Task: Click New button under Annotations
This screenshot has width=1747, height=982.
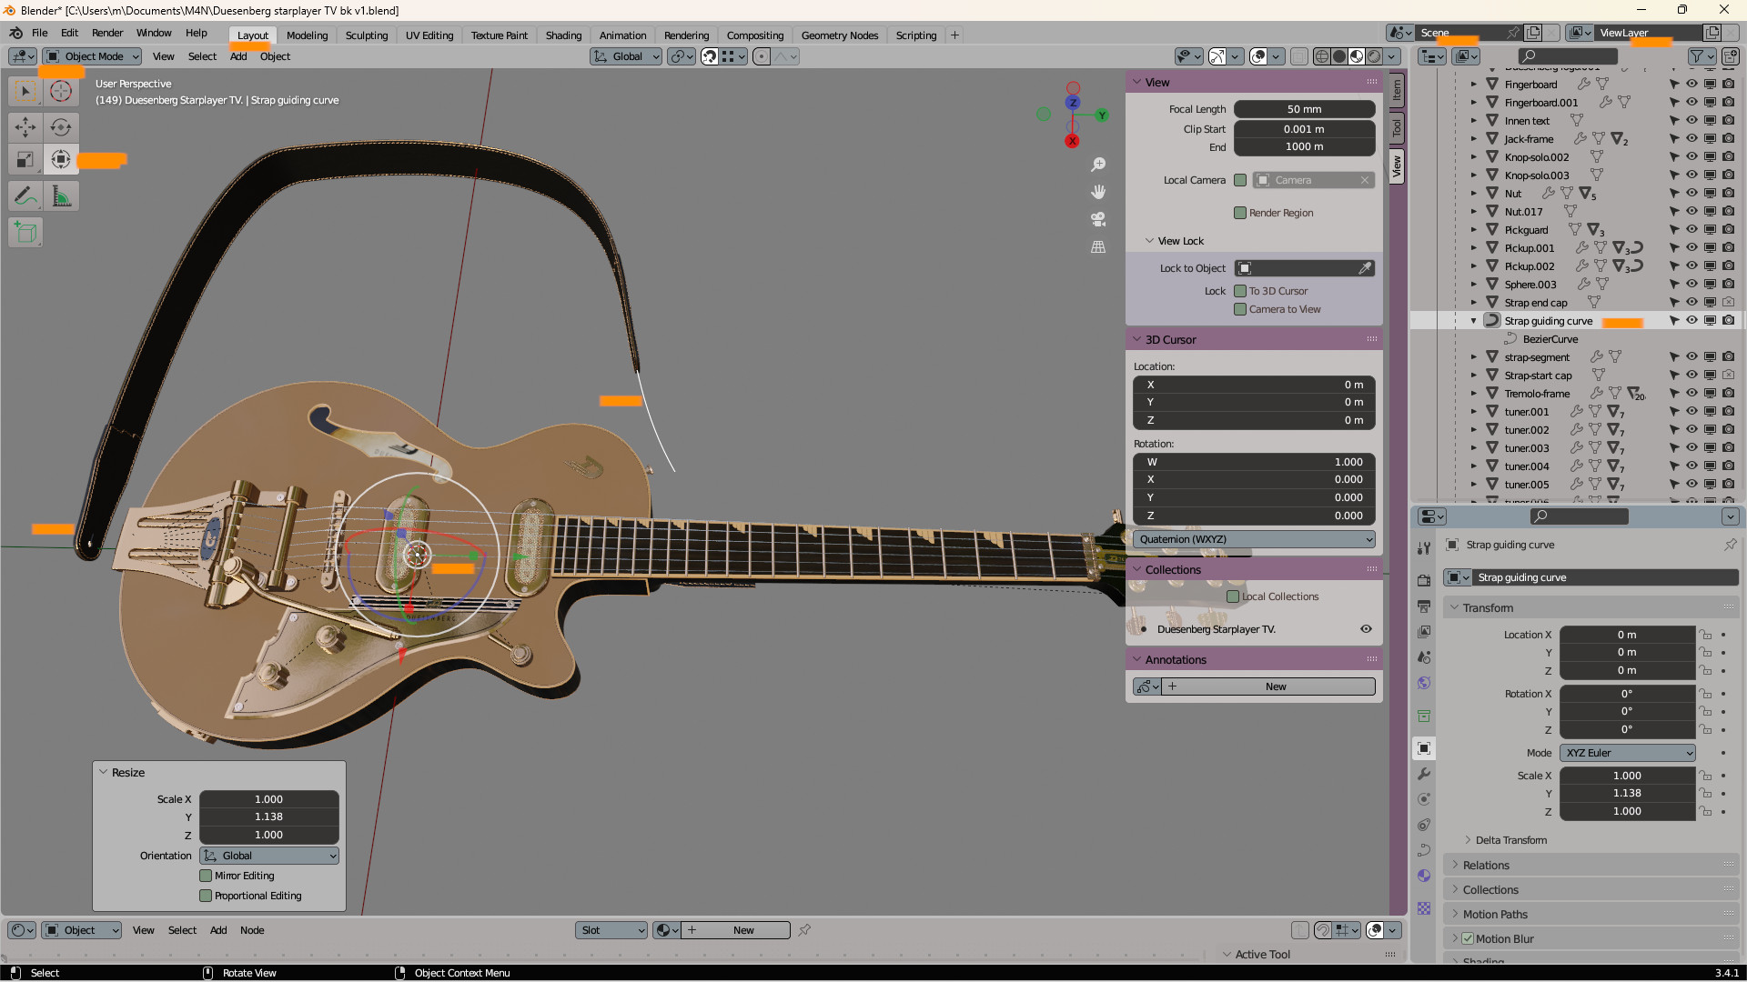Action: [x=1274, y=686]
